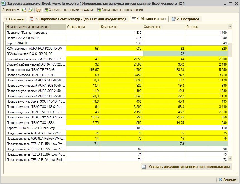Viewport: 240px width, 184px height.
Task: Select row Провод акустический AURA SCB-0150
Action: pyautogui.click(x=117, y=80)
